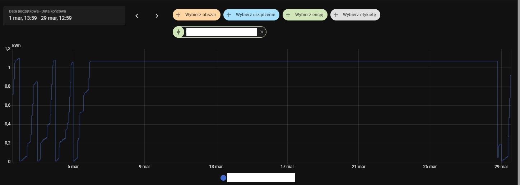Advance to the next date range
The height and width of the screenshot is (185, 520).
pyautogui.click(x=157, y=15)
